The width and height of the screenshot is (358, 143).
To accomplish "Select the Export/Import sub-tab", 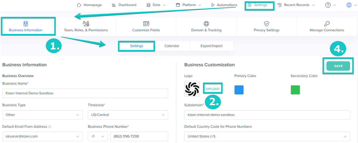I will click(x=211, y=46).
